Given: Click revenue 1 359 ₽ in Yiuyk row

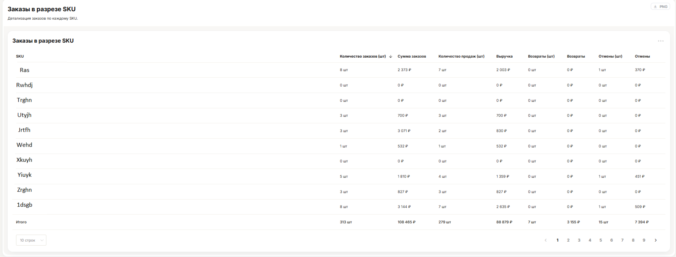Looking at the screenshot, I should 503,176.
